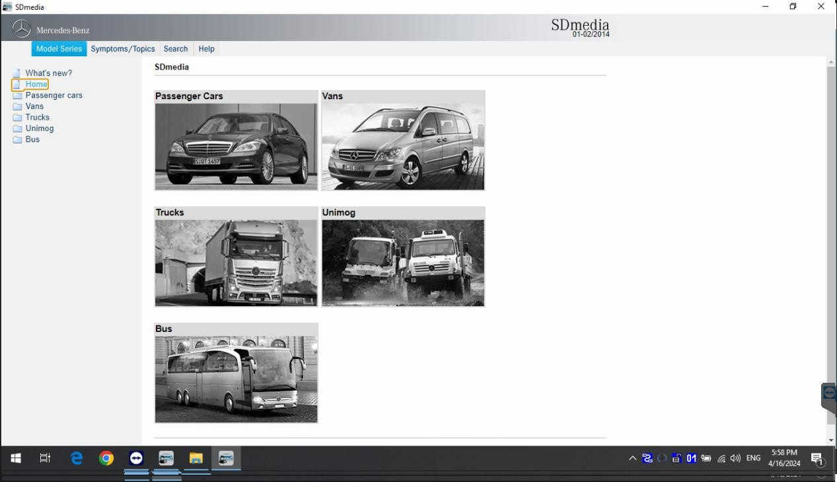Click the scroll down arrow on scrollbar
This screenshot has width=837, height=482.
[831, 440]
